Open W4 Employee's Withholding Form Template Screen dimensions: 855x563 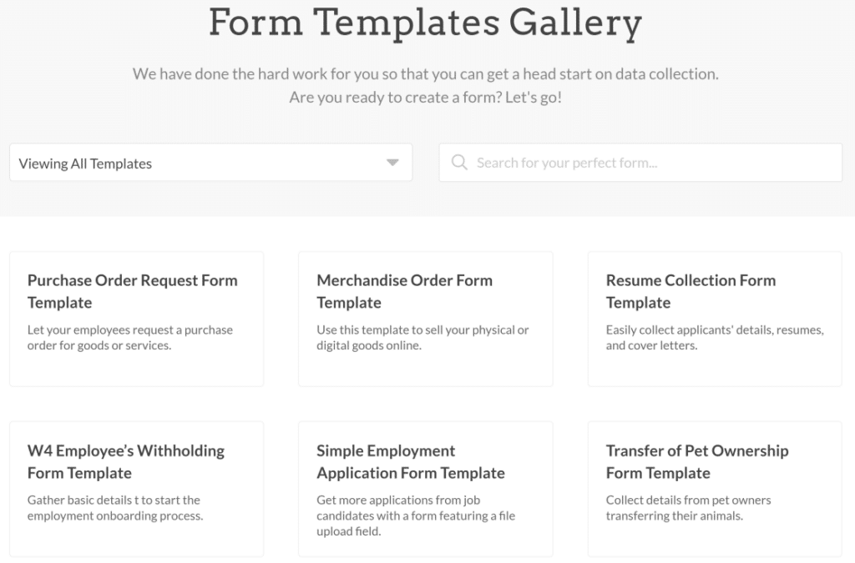(126, 461)
